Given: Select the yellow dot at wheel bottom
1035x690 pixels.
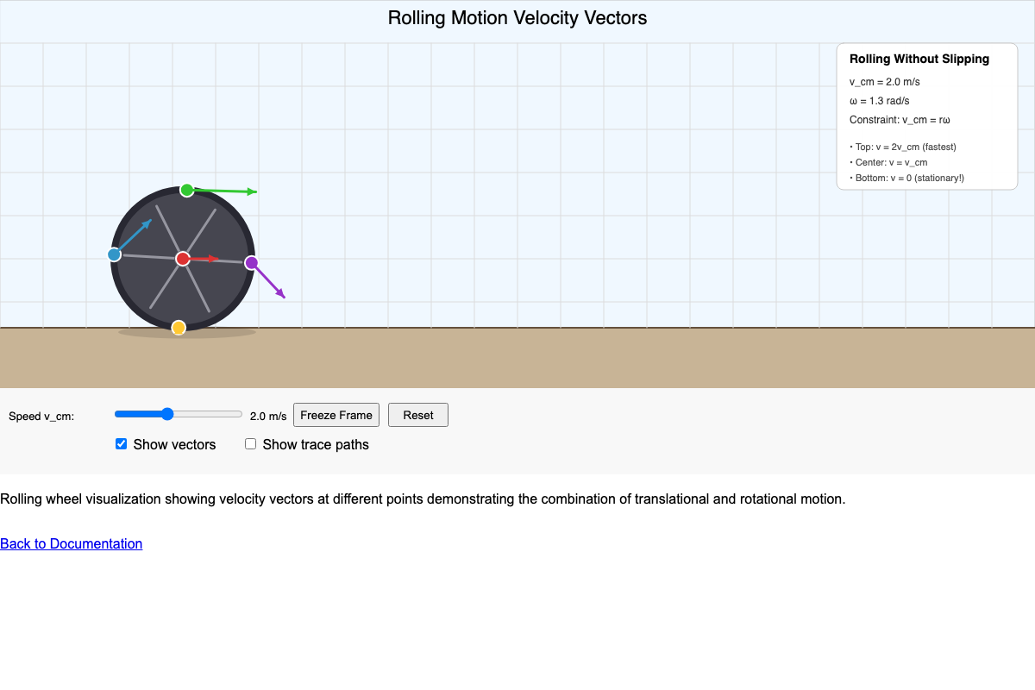Looking at the screenshot, I should [x=179, y=327].
